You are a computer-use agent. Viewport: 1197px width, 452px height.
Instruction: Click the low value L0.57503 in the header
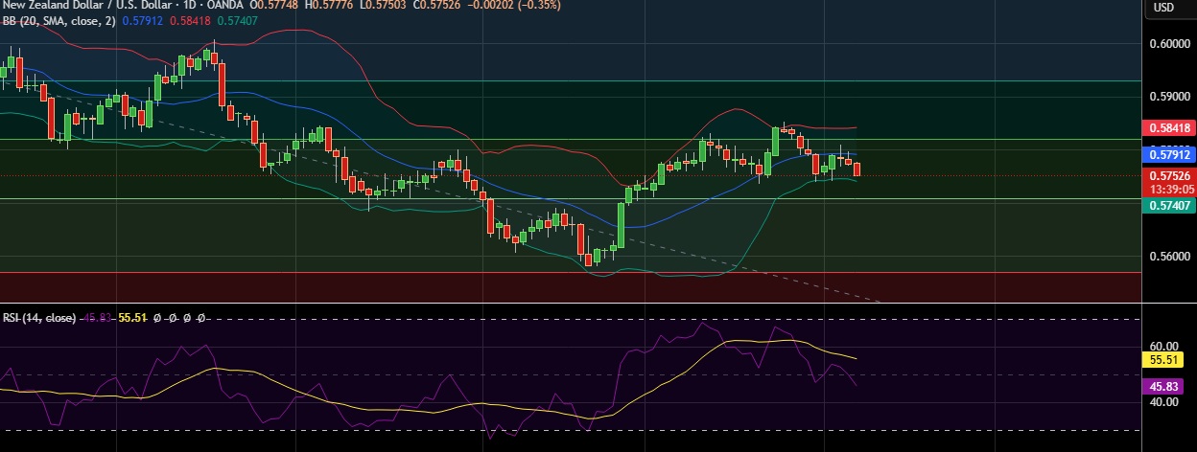pyautogui.click(x=382, y=5)
